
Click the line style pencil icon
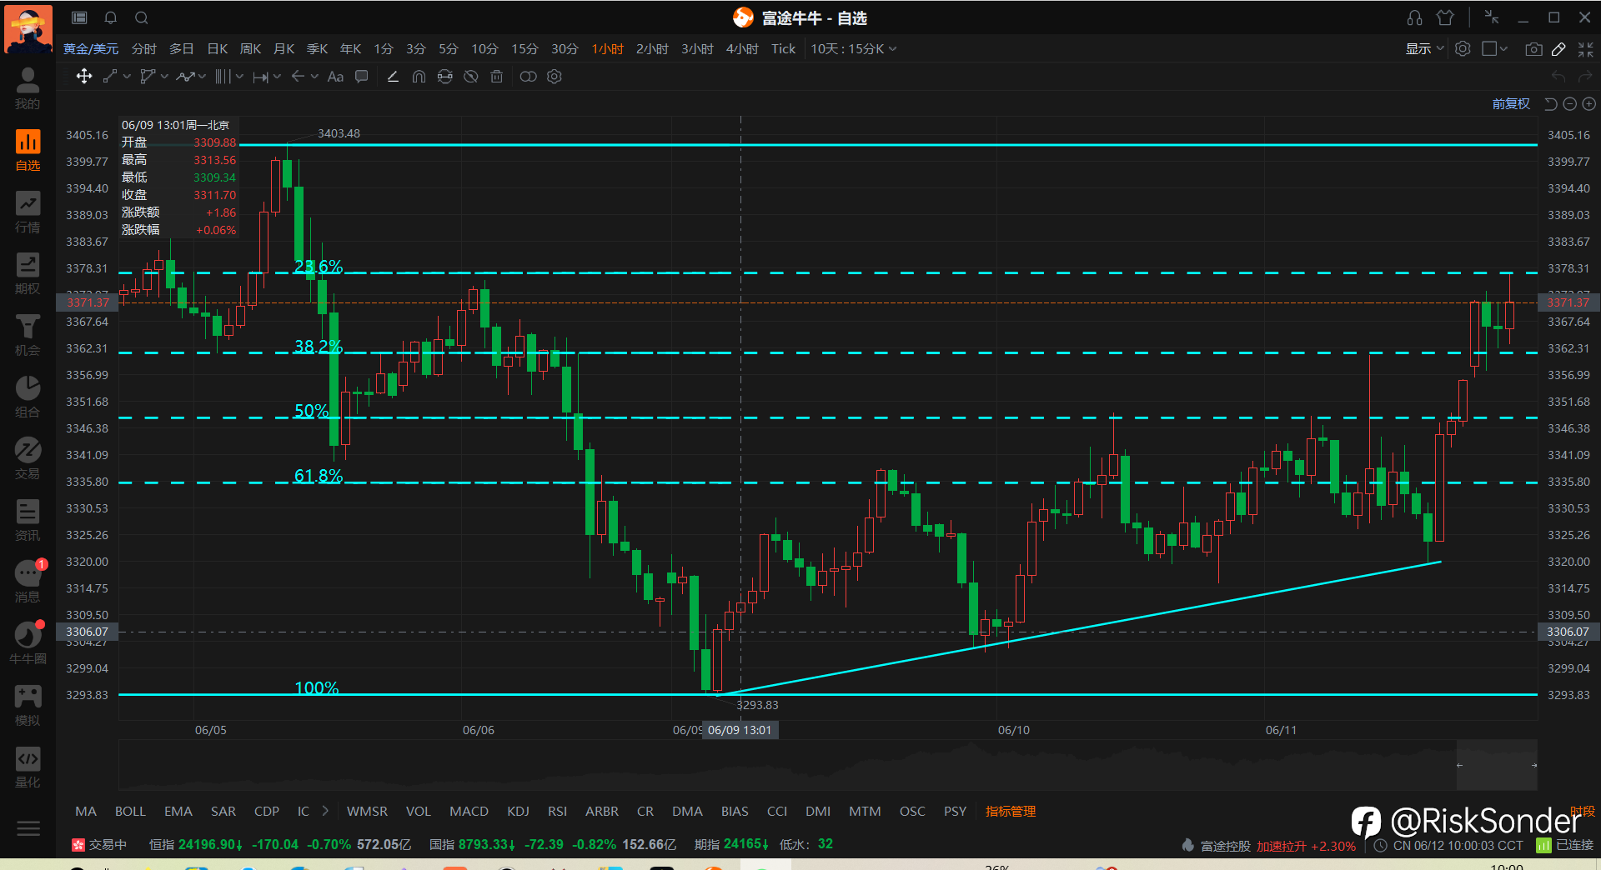tap(393, 77)
